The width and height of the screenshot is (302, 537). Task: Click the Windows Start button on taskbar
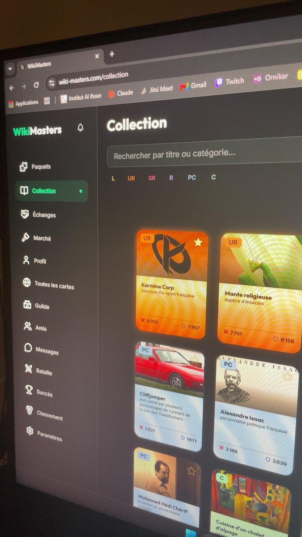coord(192,534)
